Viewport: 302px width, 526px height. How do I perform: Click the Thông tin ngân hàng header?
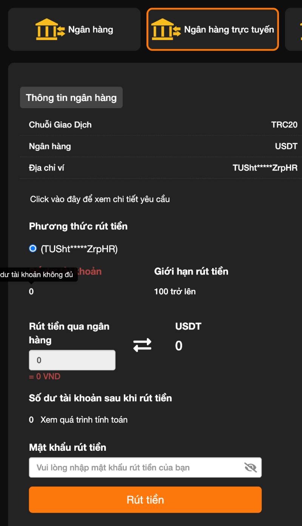coord(71,98)
